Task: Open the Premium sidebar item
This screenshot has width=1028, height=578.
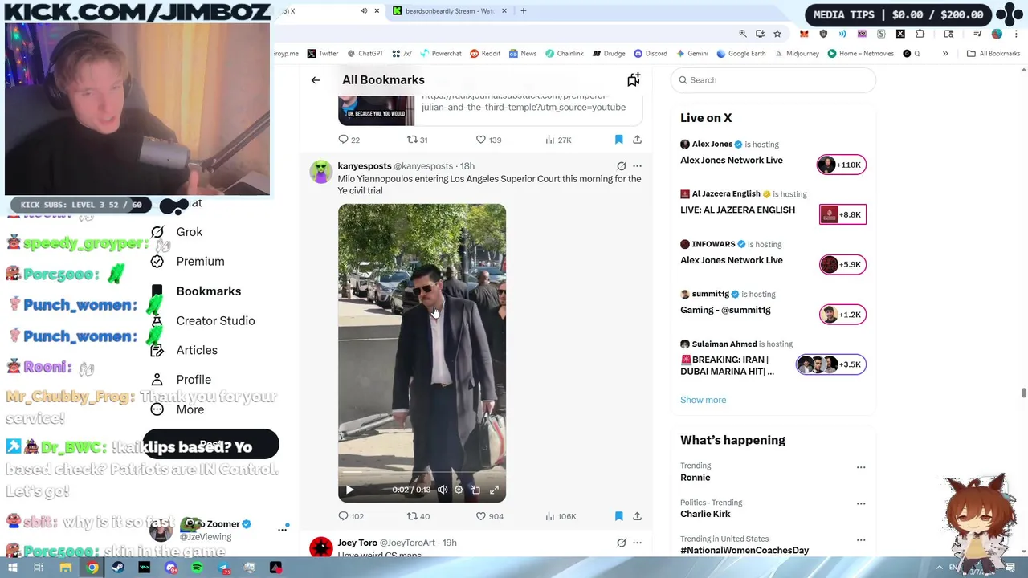Action: 188,262
